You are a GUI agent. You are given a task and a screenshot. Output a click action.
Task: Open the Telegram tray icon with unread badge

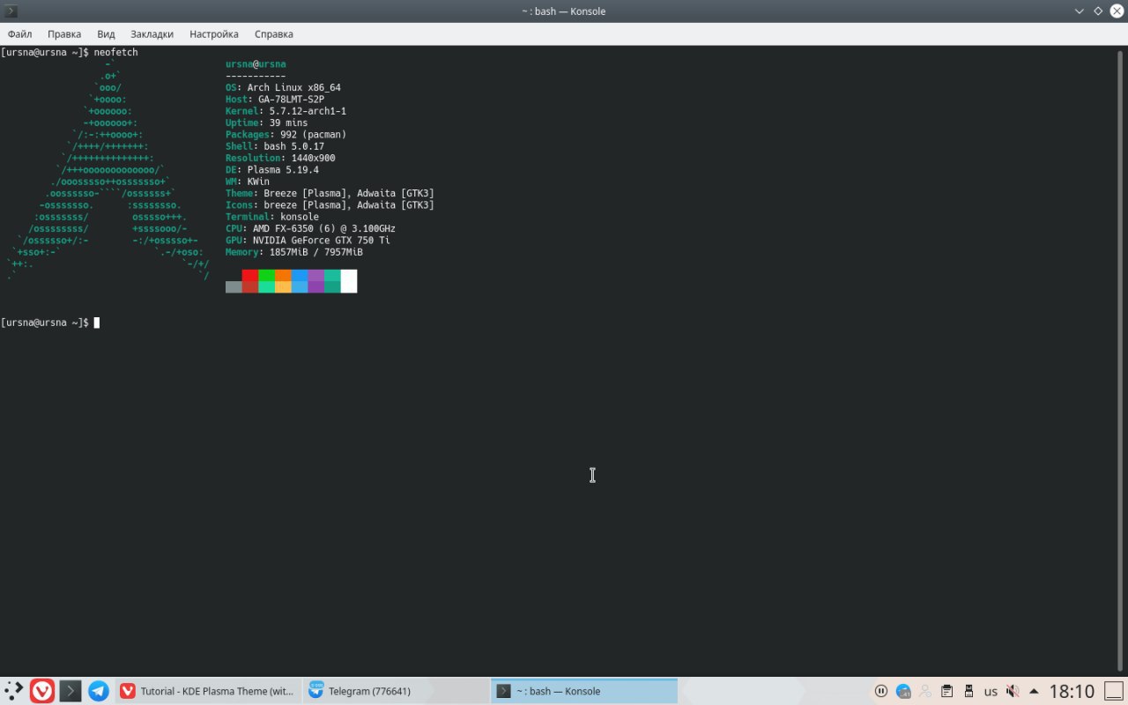[x=903, y=692]
